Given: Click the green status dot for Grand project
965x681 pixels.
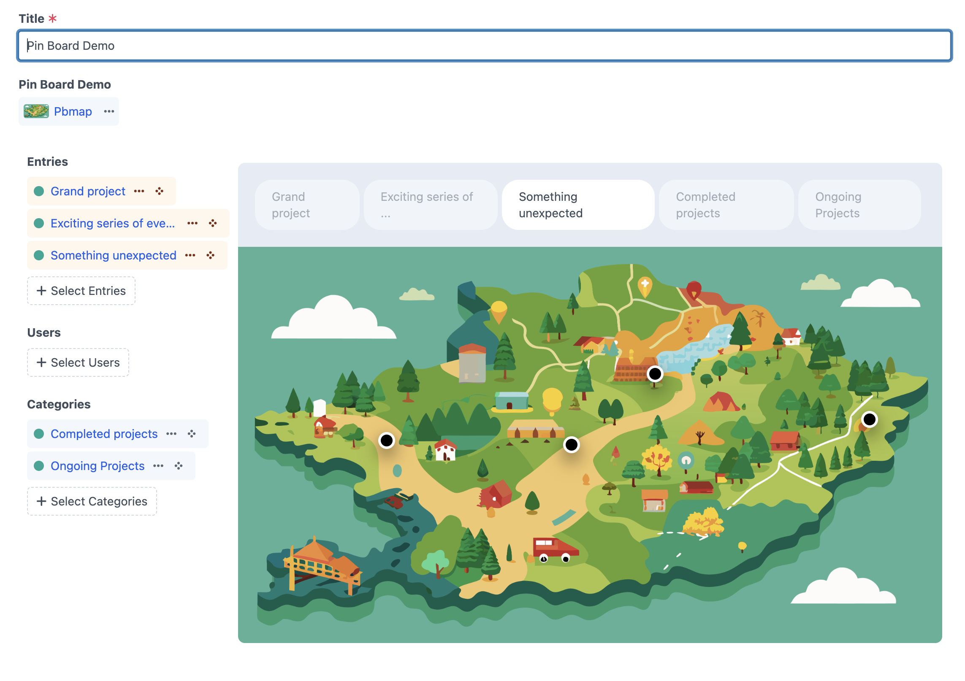Looking at the screenshot, I should pyautogui.click(x=39, y=191).
